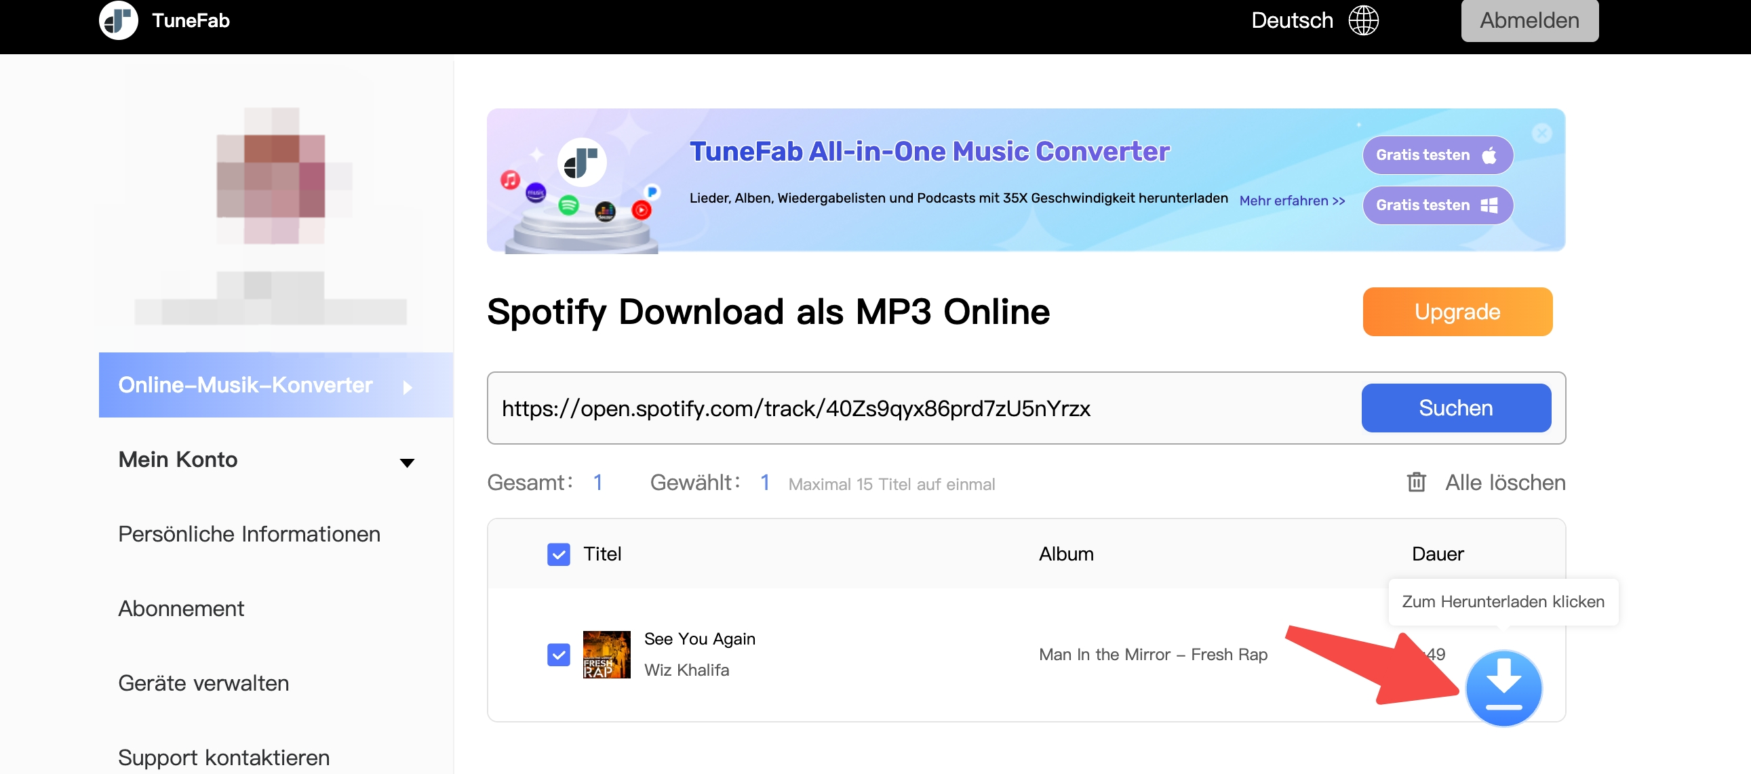
Task: Click the TuneFab brand name in header
Action: click(191, 20)
